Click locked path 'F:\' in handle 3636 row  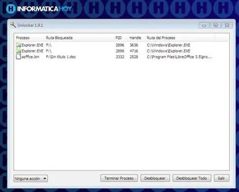49,45
